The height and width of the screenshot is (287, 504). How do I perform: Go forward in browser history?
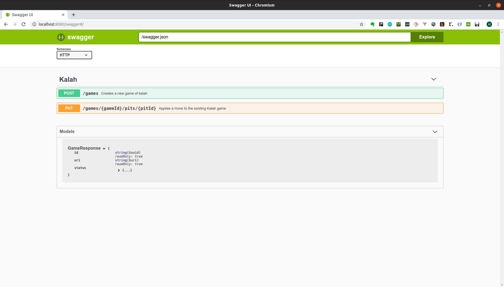click(x=15, y=24)
